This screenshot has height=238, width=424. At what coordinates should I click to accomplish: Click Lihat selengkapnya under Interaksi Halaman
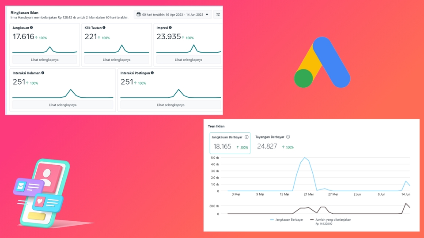63,105
